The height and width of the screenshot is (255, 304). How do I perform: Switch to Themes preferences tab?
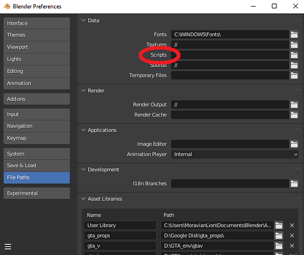[x=37, y=35]
